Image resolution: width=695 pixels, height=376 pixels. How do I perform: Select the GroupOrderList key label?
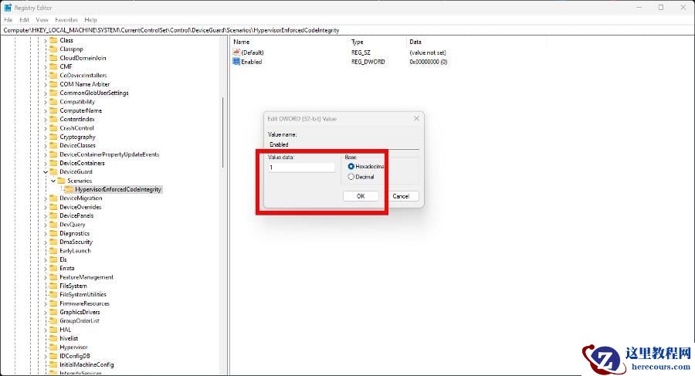(80, 320)
